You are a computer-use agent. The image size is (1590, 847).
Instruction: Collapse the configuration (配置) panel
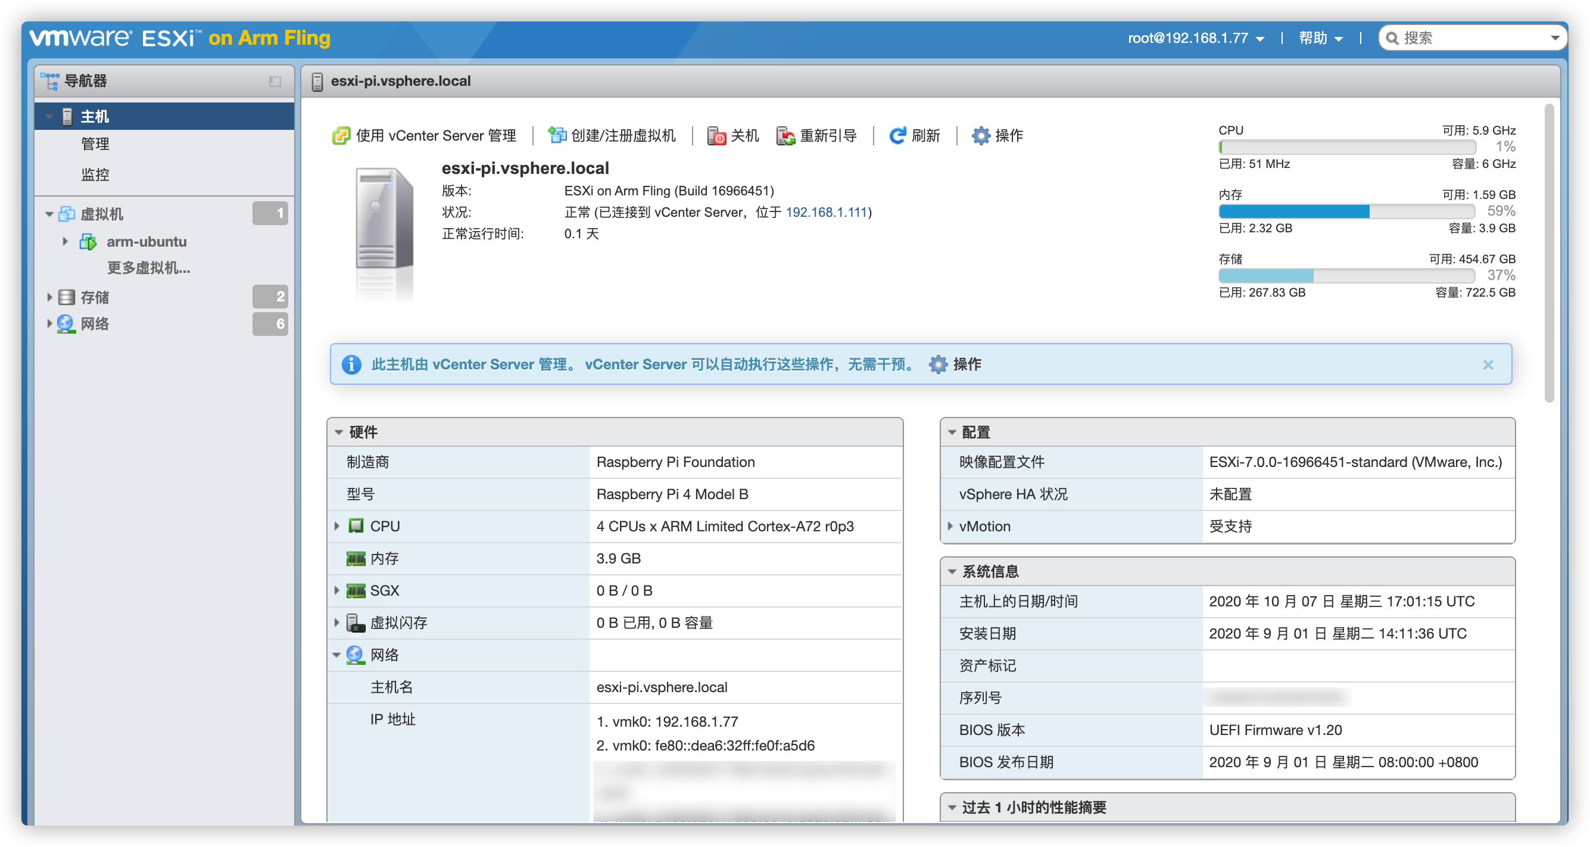pos(952,432)
